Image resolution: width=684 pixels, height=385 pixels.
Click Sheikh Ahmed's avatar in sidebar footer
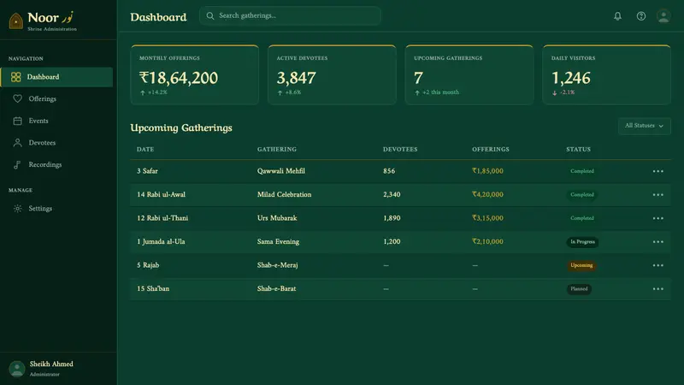(x=17, y=369)
